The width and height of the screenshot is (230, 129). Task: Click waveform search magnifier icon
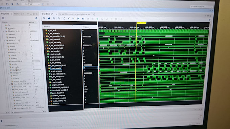click(x=44, y=18)
